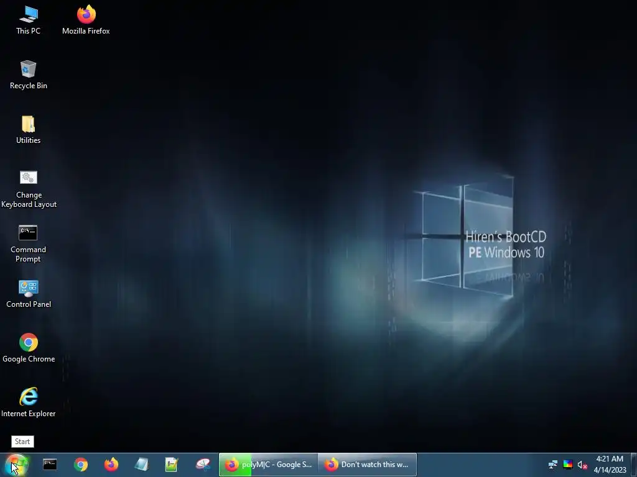Open the pinned blue notebook taskbar icon
637x477 pixels.
coord(141,465)
